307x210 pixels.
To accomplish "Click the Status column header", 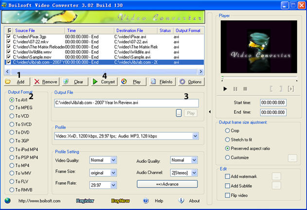I will pos(165,31).
